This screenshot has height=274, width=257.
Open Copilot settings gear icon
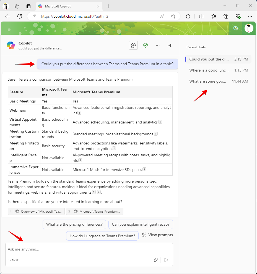tap(236, 28)
